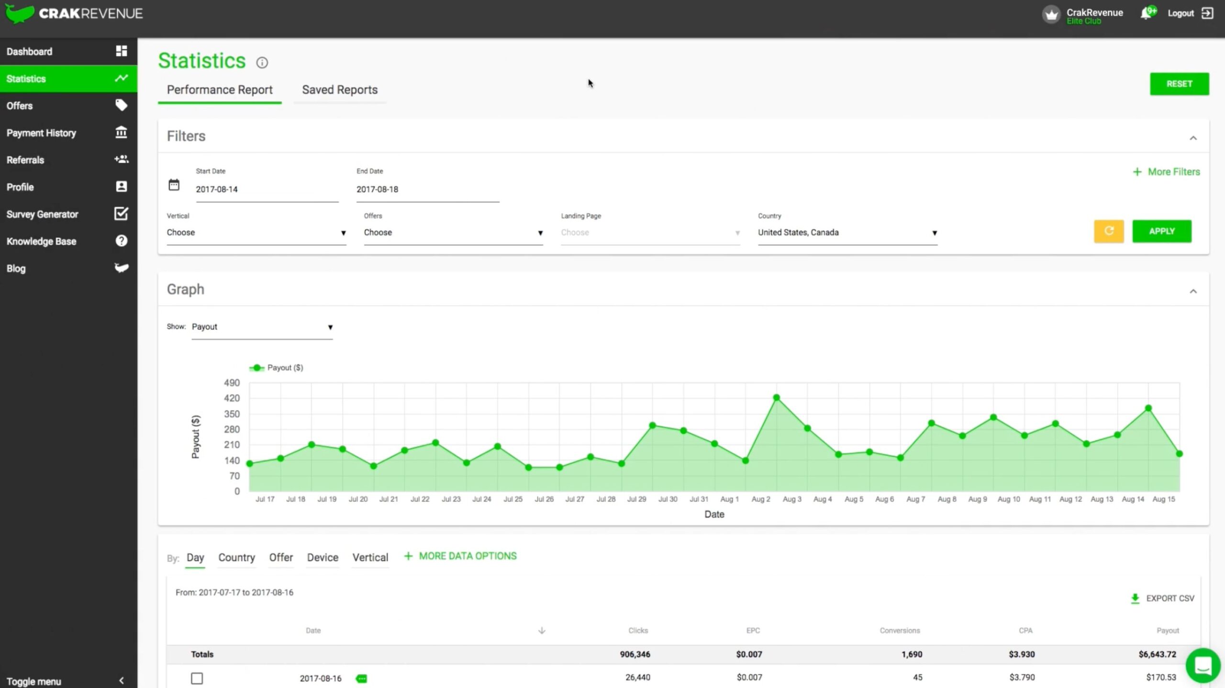Image resolution: width=1225 pixels, height=688 pixels.
Task: Collapse sidebar with Toggle menu chevron
Action: coord(122,681)
